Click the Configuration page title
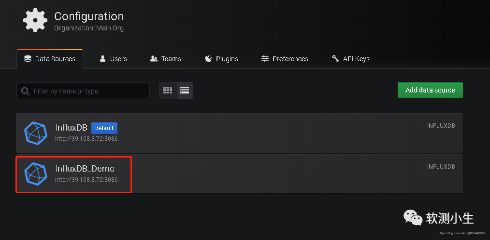 click(89, 16)
